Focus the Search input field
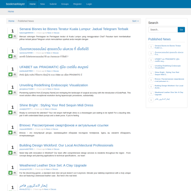Viewport: 191px width, 191px height. pos(163,30)
